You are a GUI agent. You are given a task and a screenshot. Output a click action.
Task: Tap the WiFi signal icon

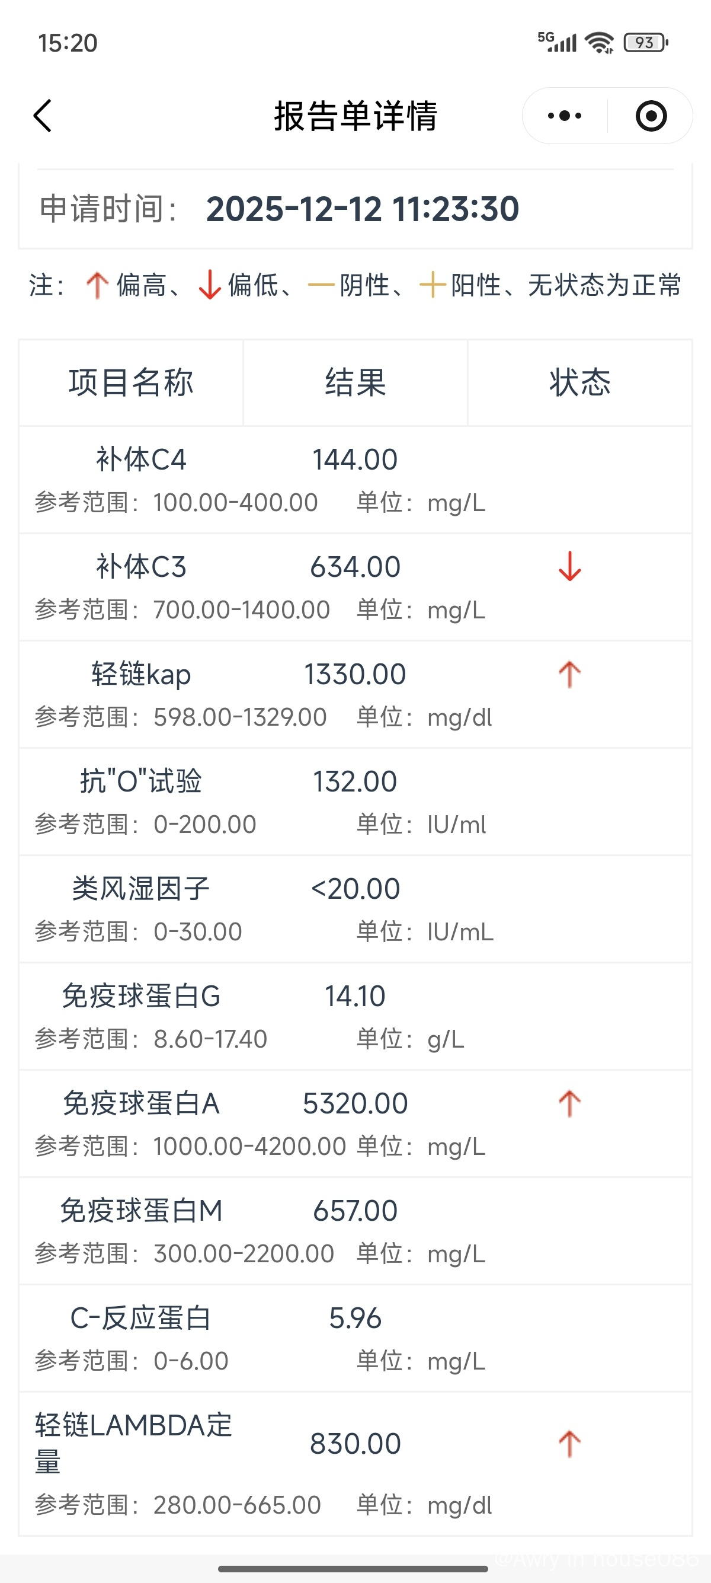pyautogui.click(x=598, y=43)
